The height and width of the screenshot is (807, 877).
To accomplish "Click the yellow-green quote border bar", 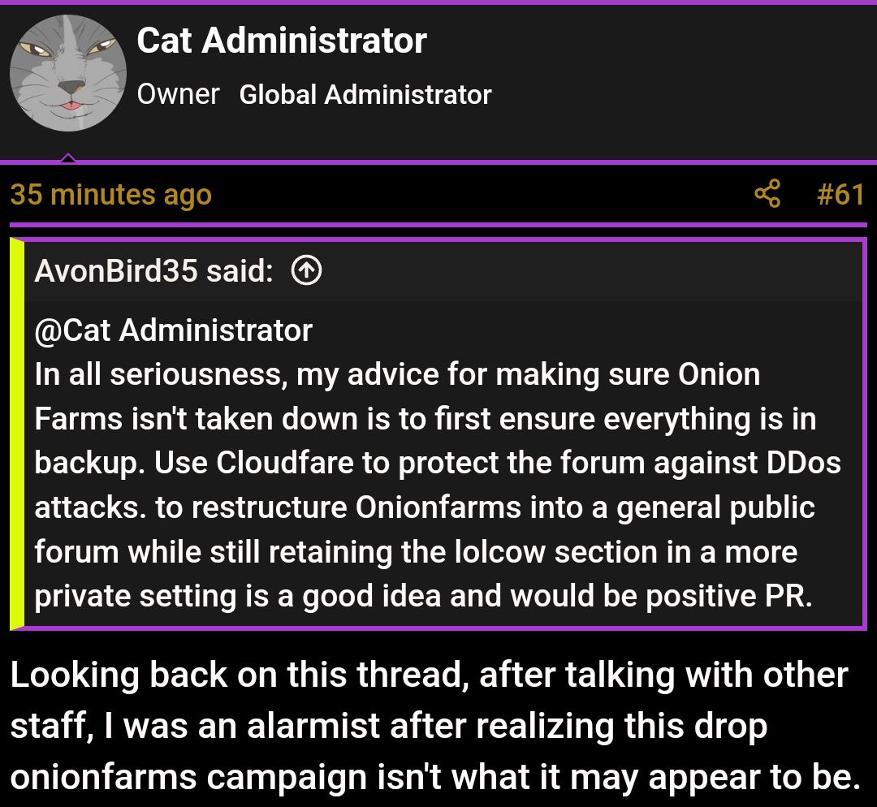I will (x=17, y=434).
